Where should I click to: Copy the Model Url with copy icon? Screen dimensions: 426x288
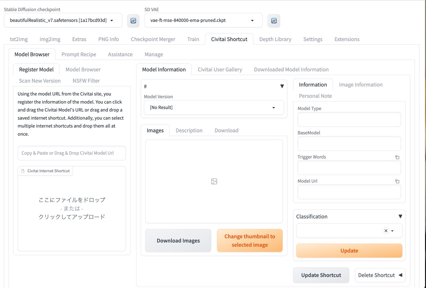[x=397, y=181]
